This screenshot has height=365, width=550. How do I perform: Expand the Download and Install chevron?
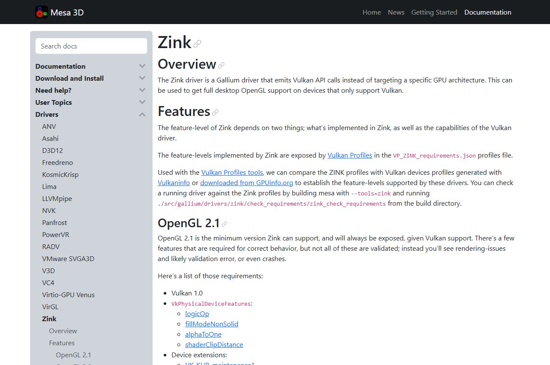142,78
